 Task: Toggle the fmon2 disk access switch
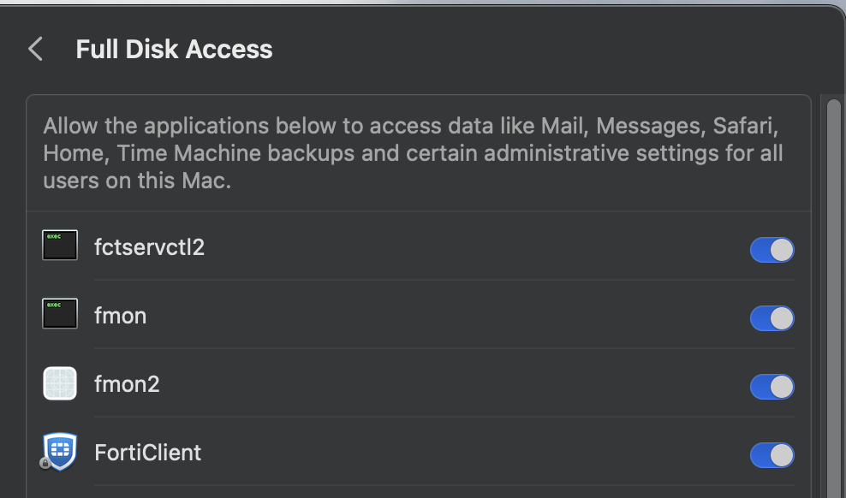tap(772, 387)
